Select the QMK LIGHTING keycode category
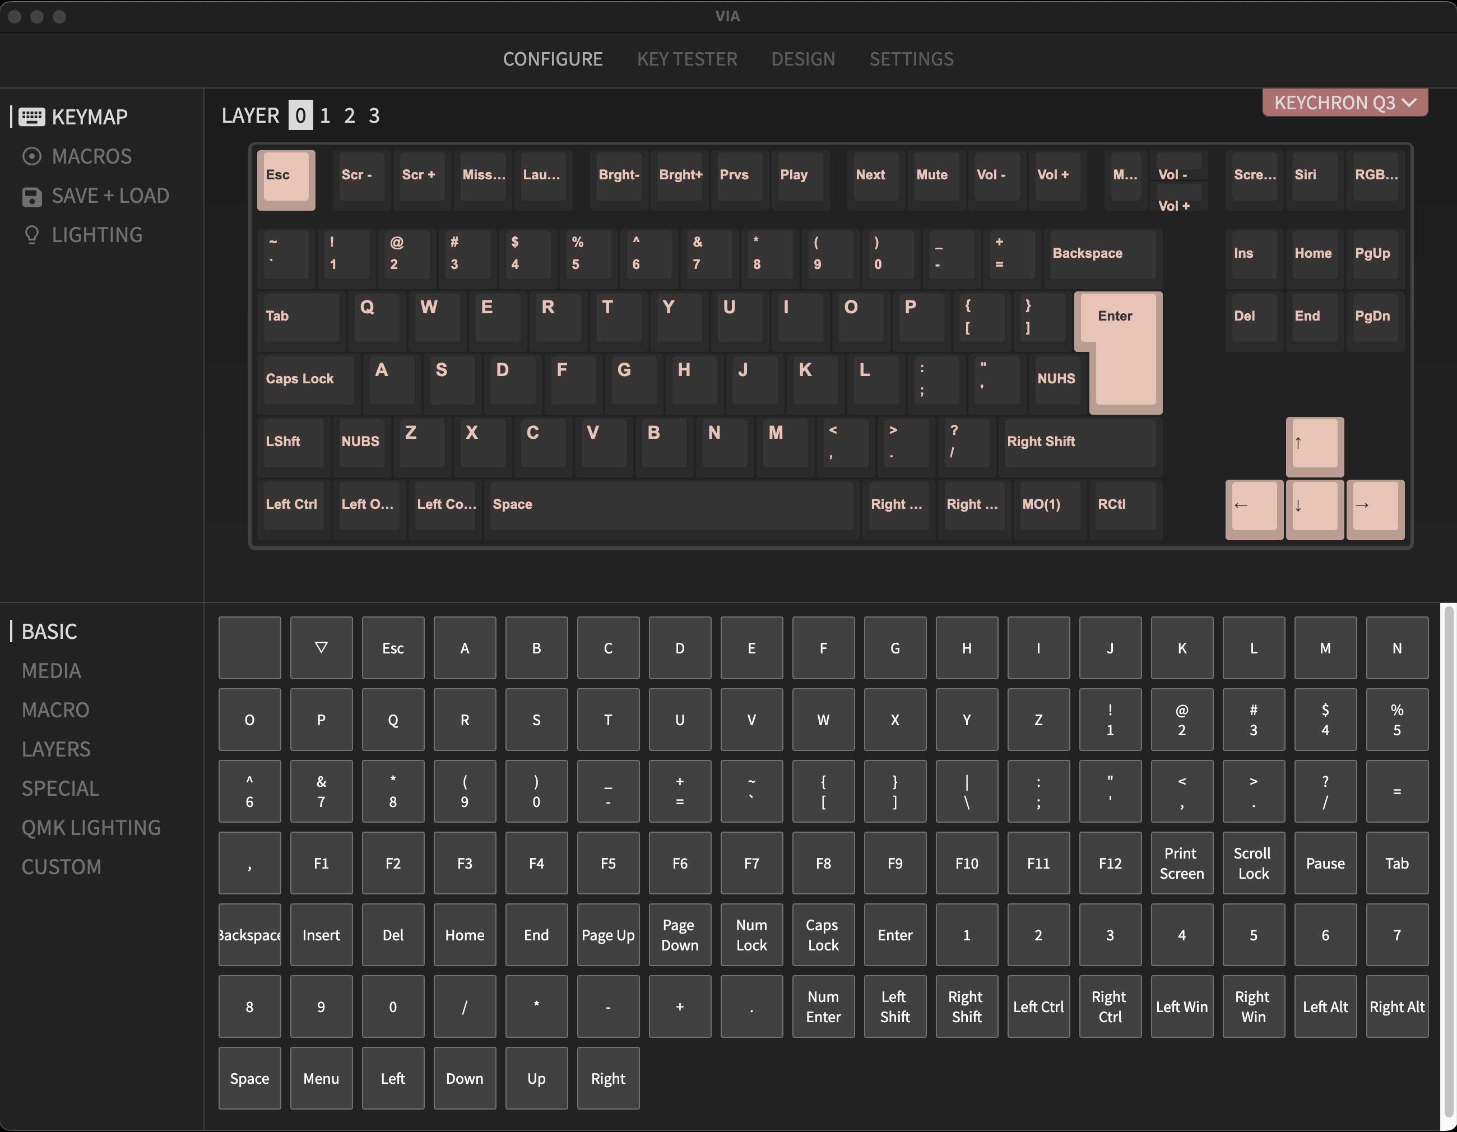 click(x=91, y=827)
